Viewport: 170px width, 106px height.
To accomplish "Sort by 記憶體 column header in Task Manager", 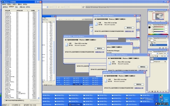I will (x=33, y=11).
